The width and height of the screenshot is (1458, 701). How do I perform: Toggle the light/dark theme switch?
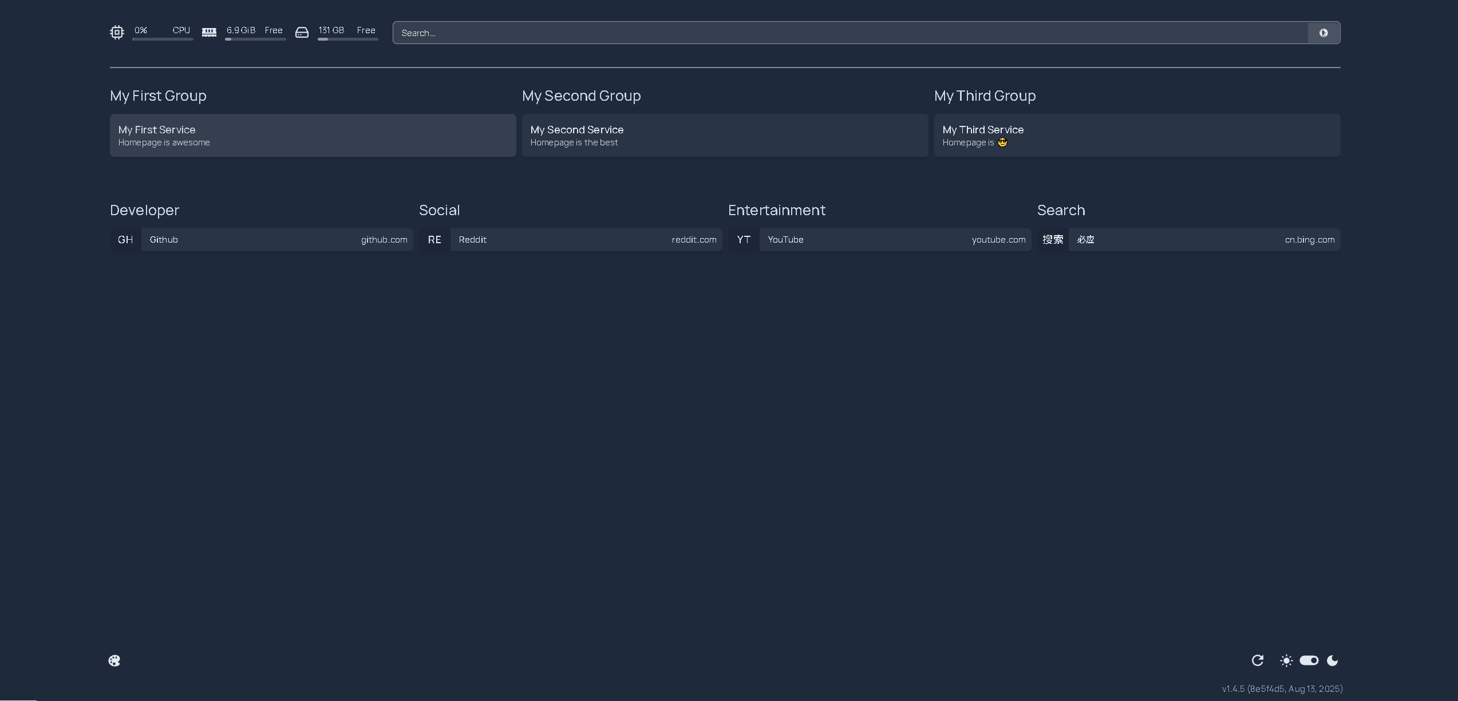click(1309, 660)
